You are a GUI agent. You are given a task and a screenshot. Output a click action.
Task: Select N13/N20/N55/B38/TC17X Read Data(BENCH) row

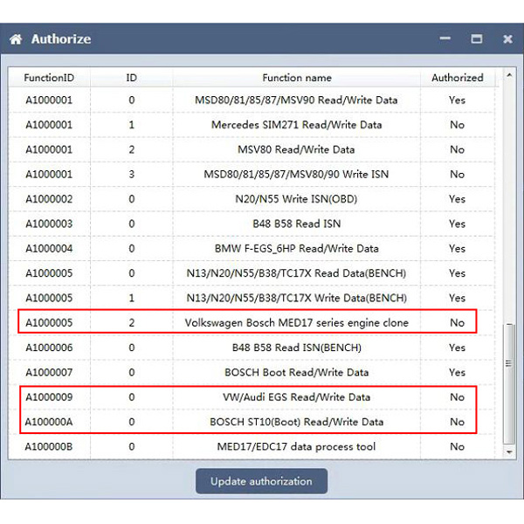click(x=252, y=273)
